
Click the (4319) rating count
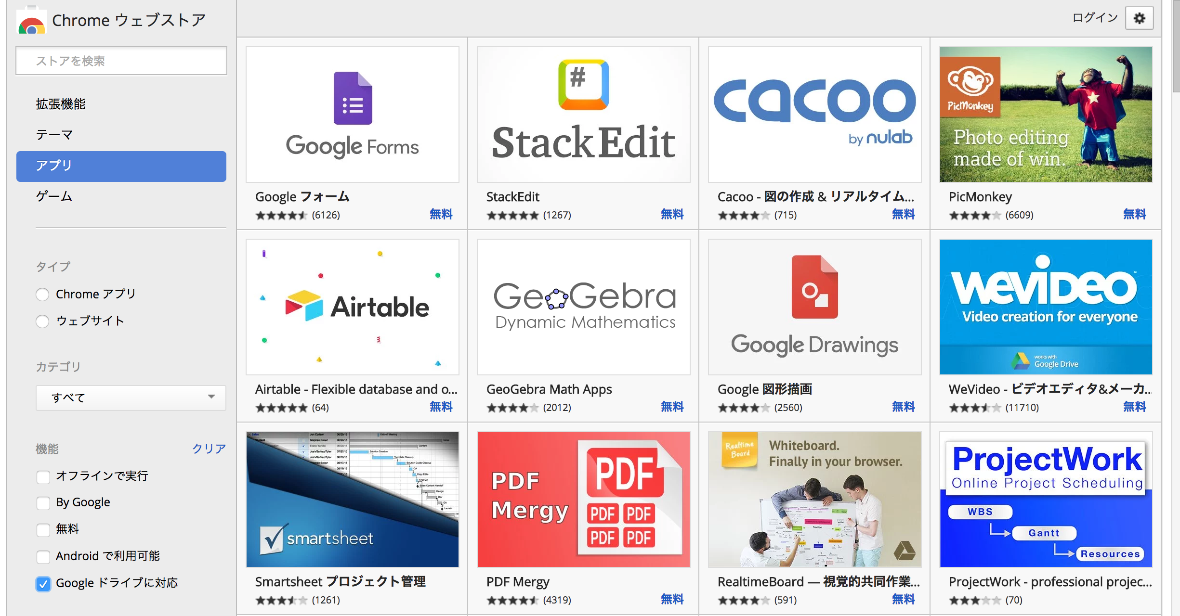click(x=557, y=600)
